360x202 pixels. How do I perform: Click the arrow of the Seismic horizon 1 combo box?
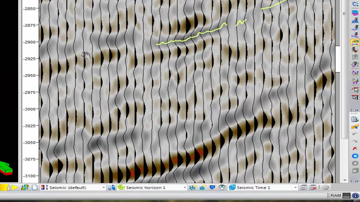185,188
